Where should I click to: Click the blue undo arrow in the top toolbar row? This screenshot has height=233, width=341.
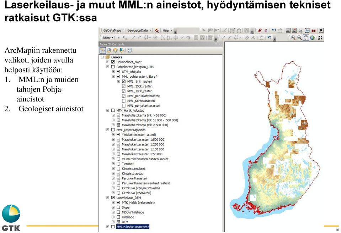point(274,30)
